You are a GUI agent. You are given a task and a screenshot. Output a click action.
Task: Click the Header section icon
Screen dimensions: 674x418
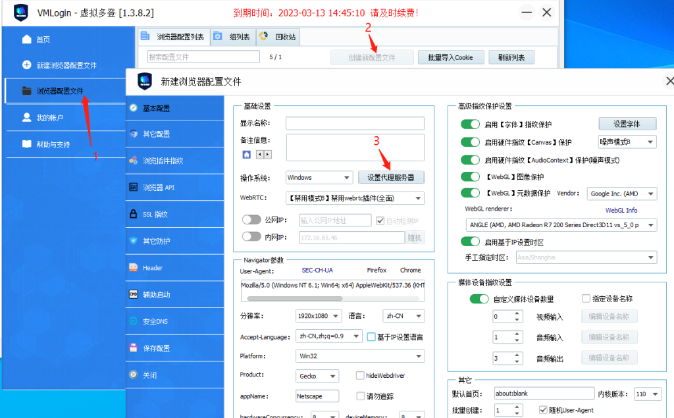click(133, 267)
